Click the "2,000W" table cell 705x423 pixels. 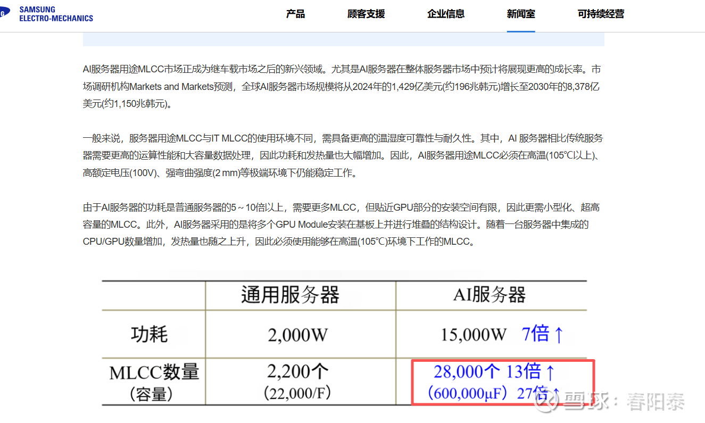[298, 335]
